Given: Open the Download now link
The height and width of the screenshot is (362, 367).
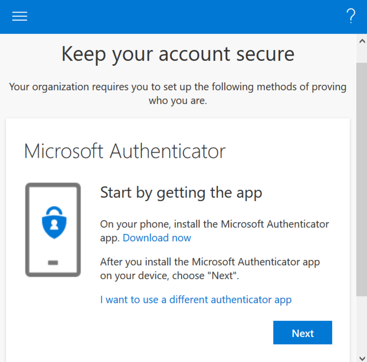Looking at the screenshot, I should [x=157, y=237].
